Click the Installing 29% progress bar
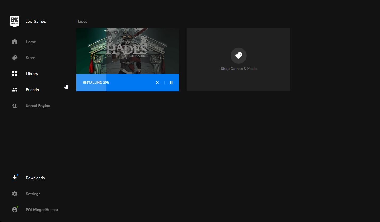Viewport: 380px width, 222px height. [x=128, y=83]
